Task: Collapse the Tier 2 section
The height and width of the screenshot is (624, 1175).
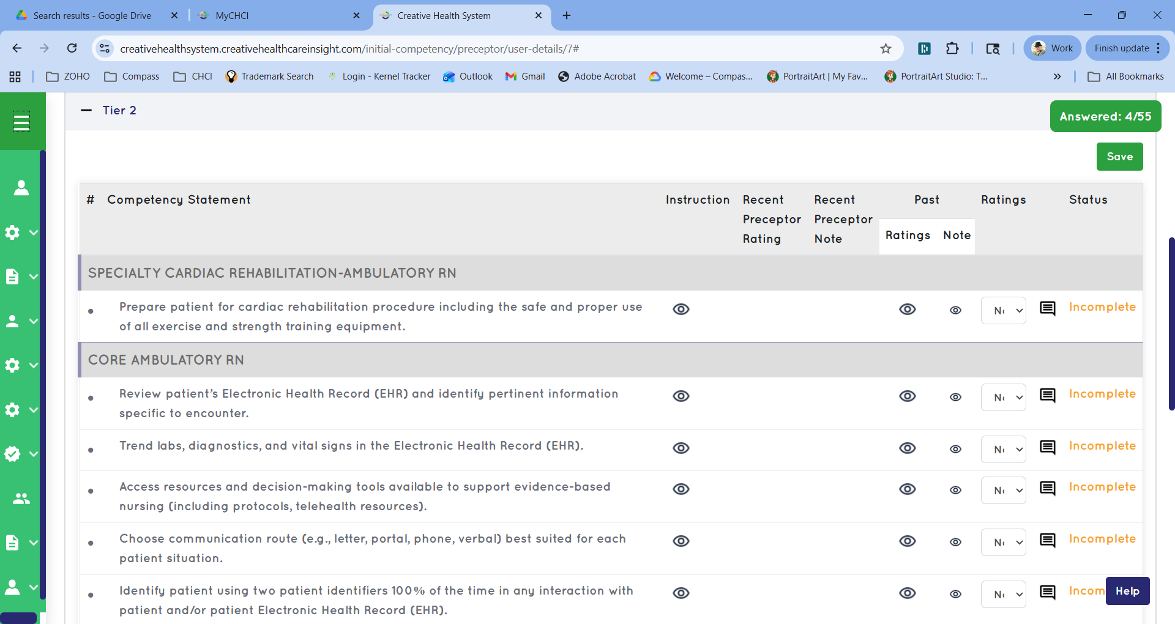Action: (86, 110)
